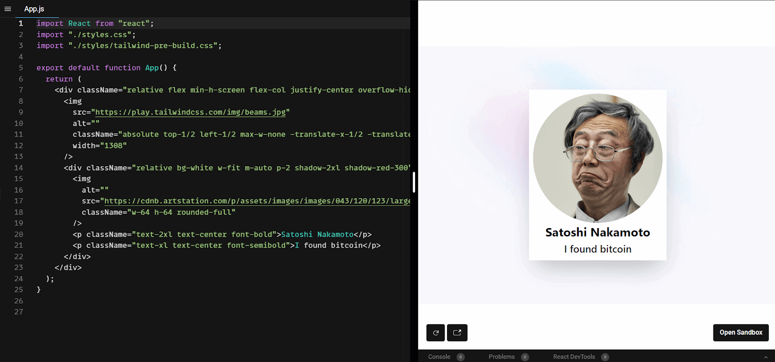Click 'Satoshi Nakamoto' text in code line 20

click(x=317, y=234)
